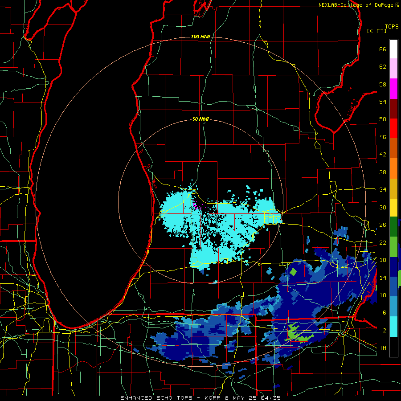Click the small green diamond echo in the blue area
Screen dimensions: 401x401
coord(293,272)
